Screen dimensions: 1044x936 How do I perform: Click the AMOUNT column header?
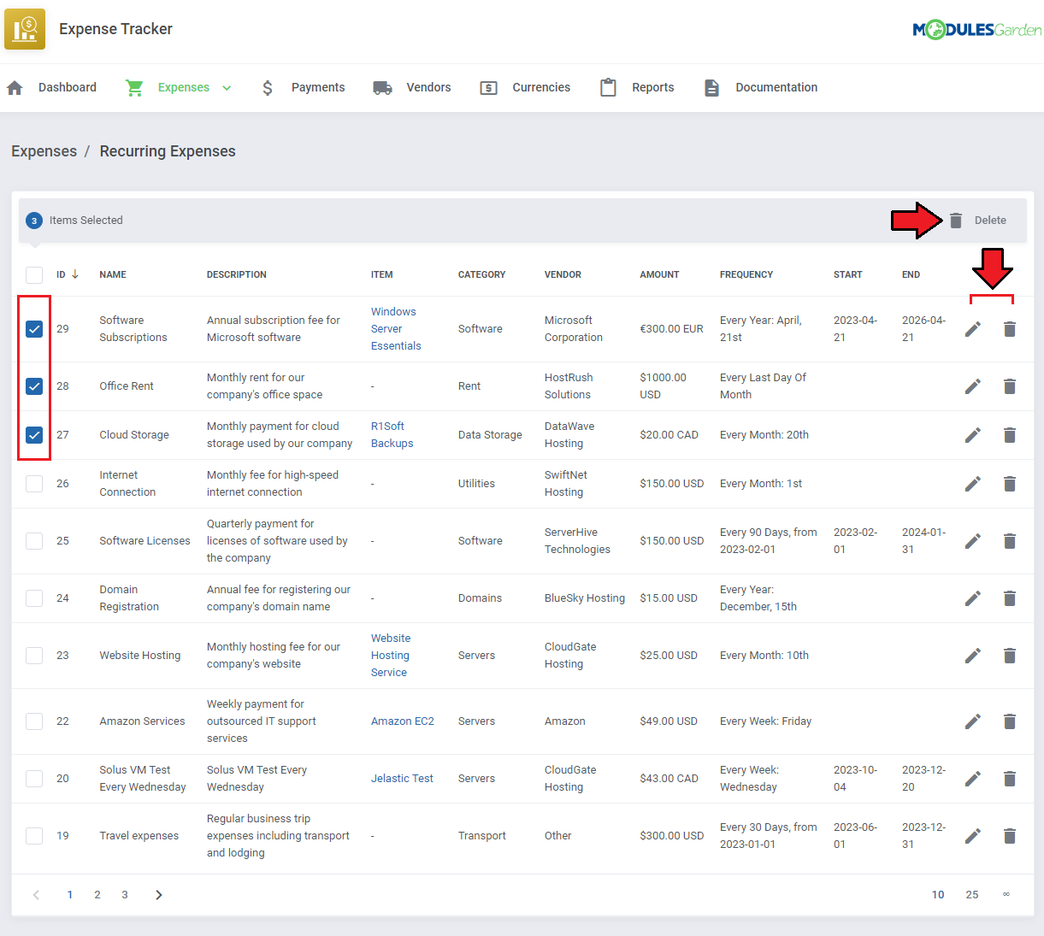tap(659, 275)
